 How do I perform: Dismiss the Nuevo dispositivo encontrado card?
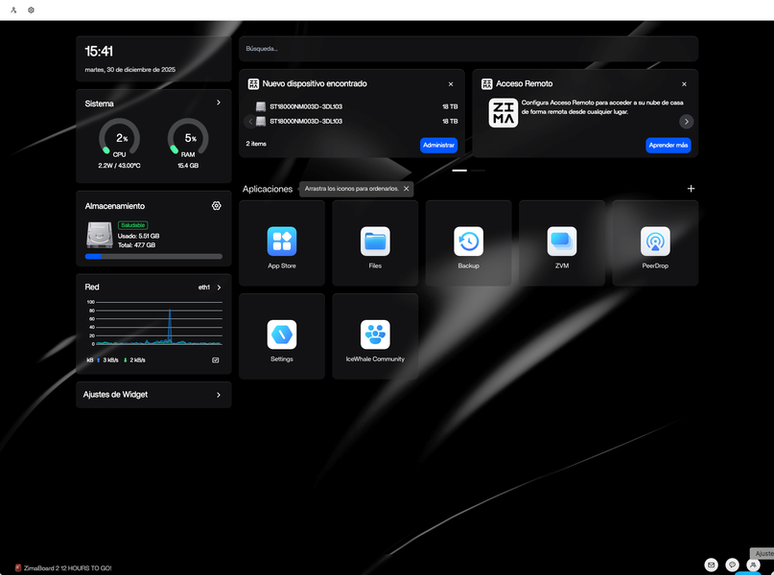pyautogui.click(x=451, y=84)
